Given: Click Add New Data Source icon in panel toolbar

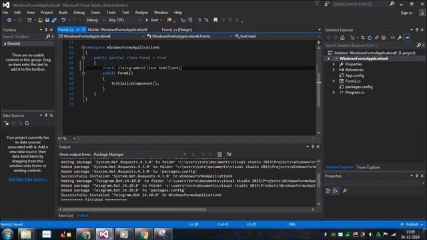Looking at the screenshot, I should [6, 123].
